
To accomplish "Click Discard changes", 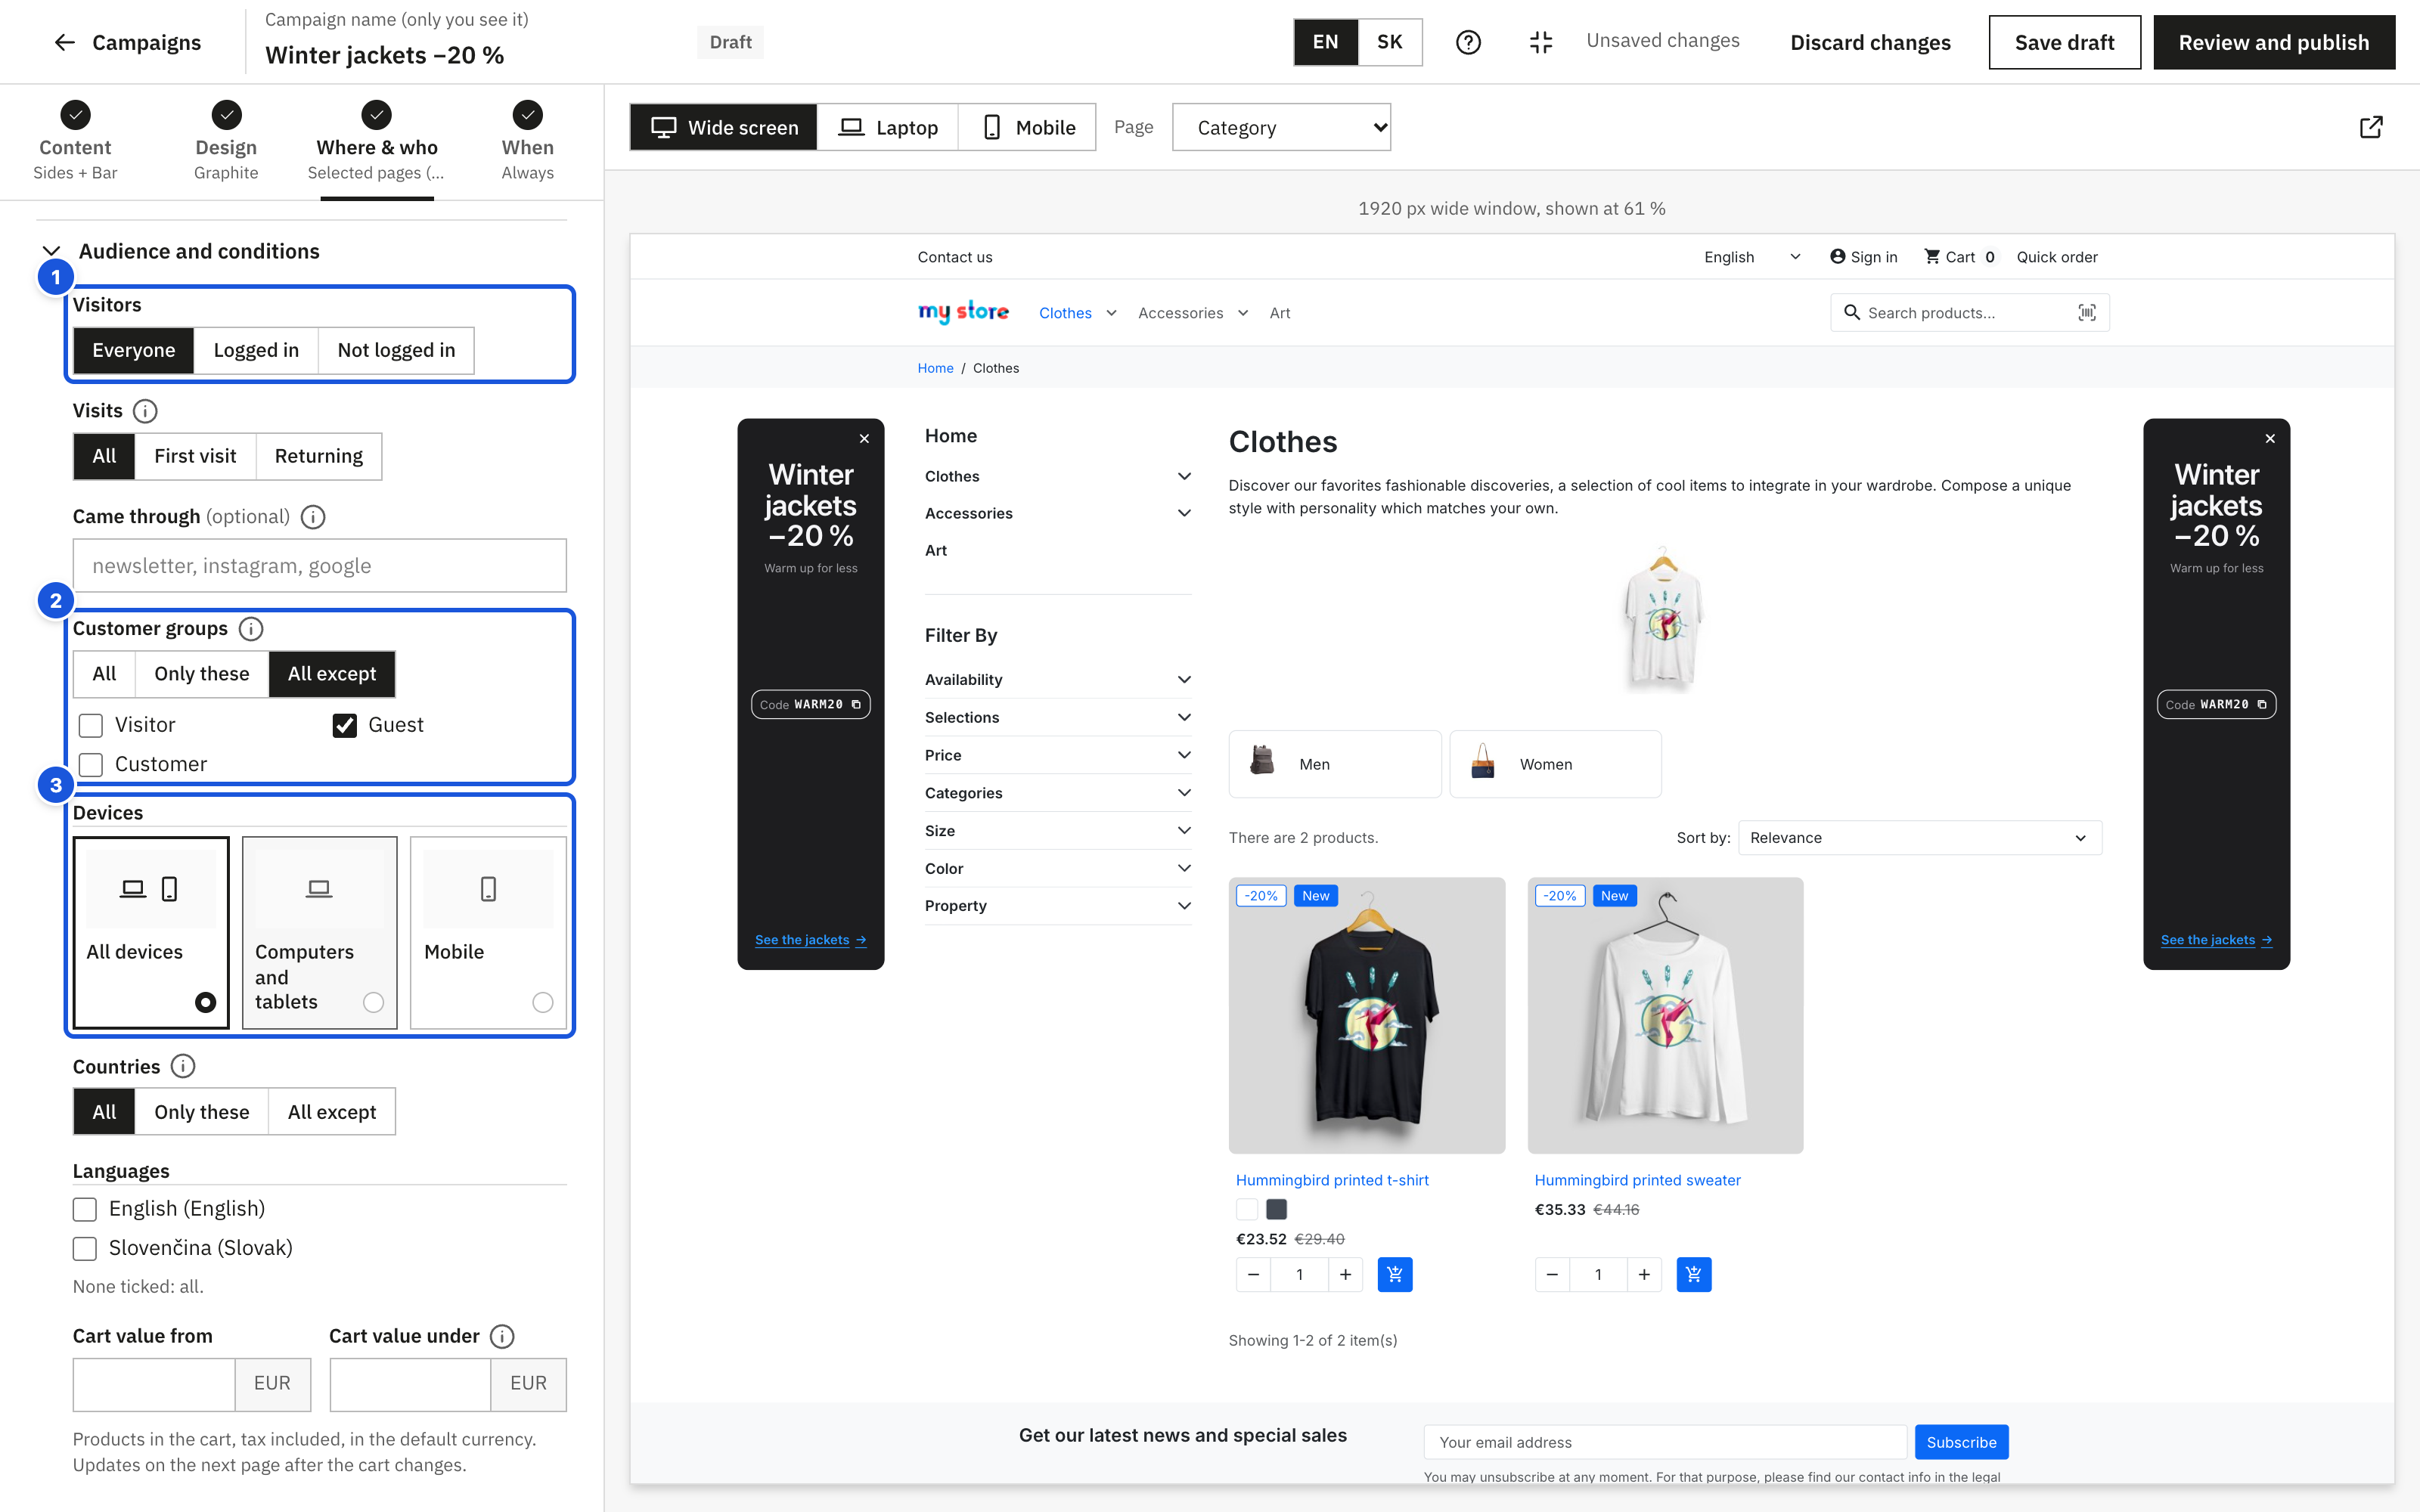I will click(1870, 42).
